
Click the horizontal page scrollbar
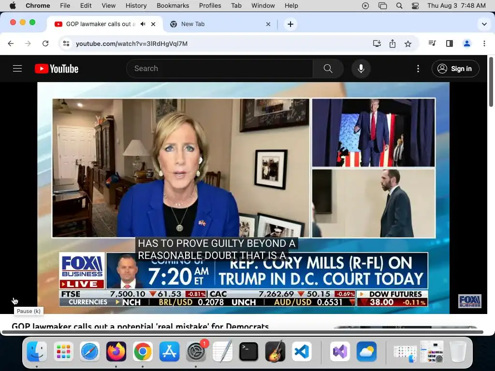(243, 332)
